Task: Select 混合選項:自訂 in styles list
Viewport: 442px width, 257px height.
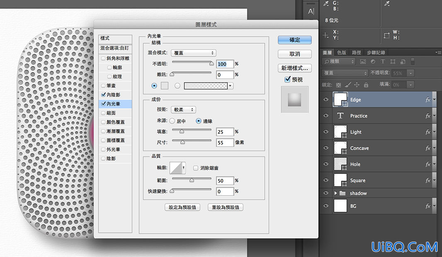Action: 115,48
